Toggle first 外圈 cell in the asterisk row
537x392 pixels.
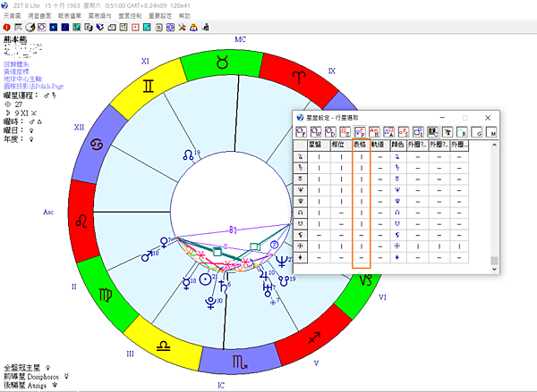[417, 246]
